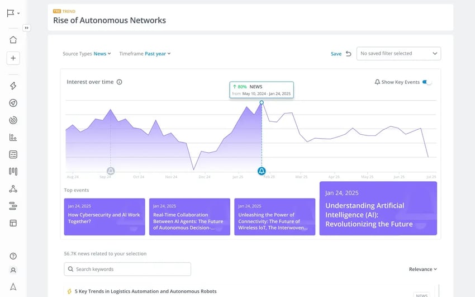This screenshot has height=297, width=475.
Task: Click the 'Rise of Autonomous Networks' title
Action: point(110,20)
